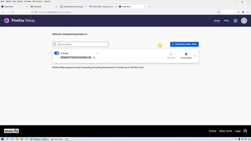Open Firefox Relay extension toolbar icon
The width and height of the screenshot is (251, 141).
[243, 12]
